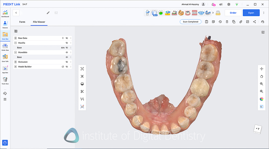
Task: Click the fit-to-view focus icon in viewer toolbar
Action: pyautogui.click(x=82, y=69)
